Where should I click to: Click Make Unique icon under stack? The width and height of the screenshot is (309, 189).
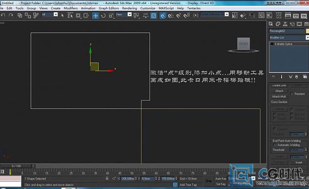click(290, 77)
